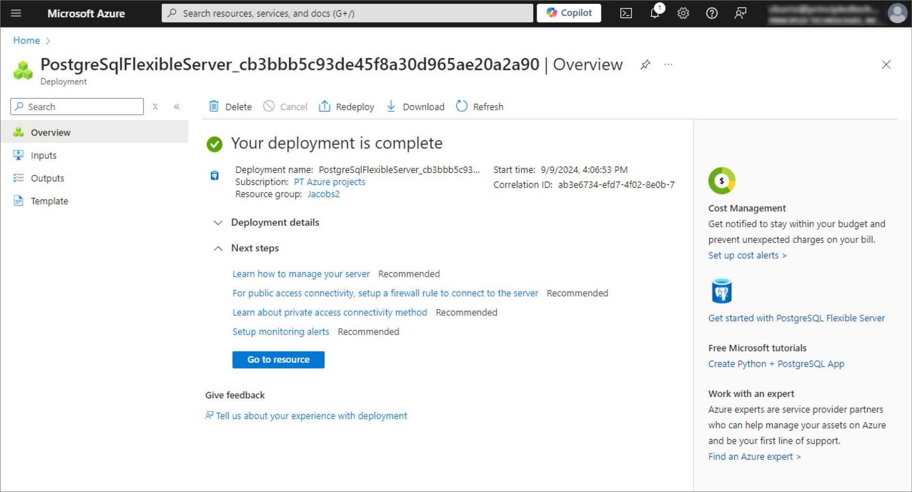Click the Microsoft Azure logo text
The width and height of the screenshot is (912, 492).
pyautogui.click(x=86, y=14)
